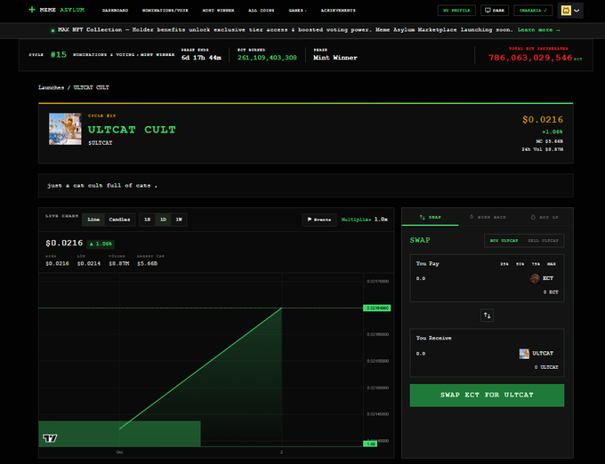Click the ECT token icon in You Pay

click(x=535, y=278)
